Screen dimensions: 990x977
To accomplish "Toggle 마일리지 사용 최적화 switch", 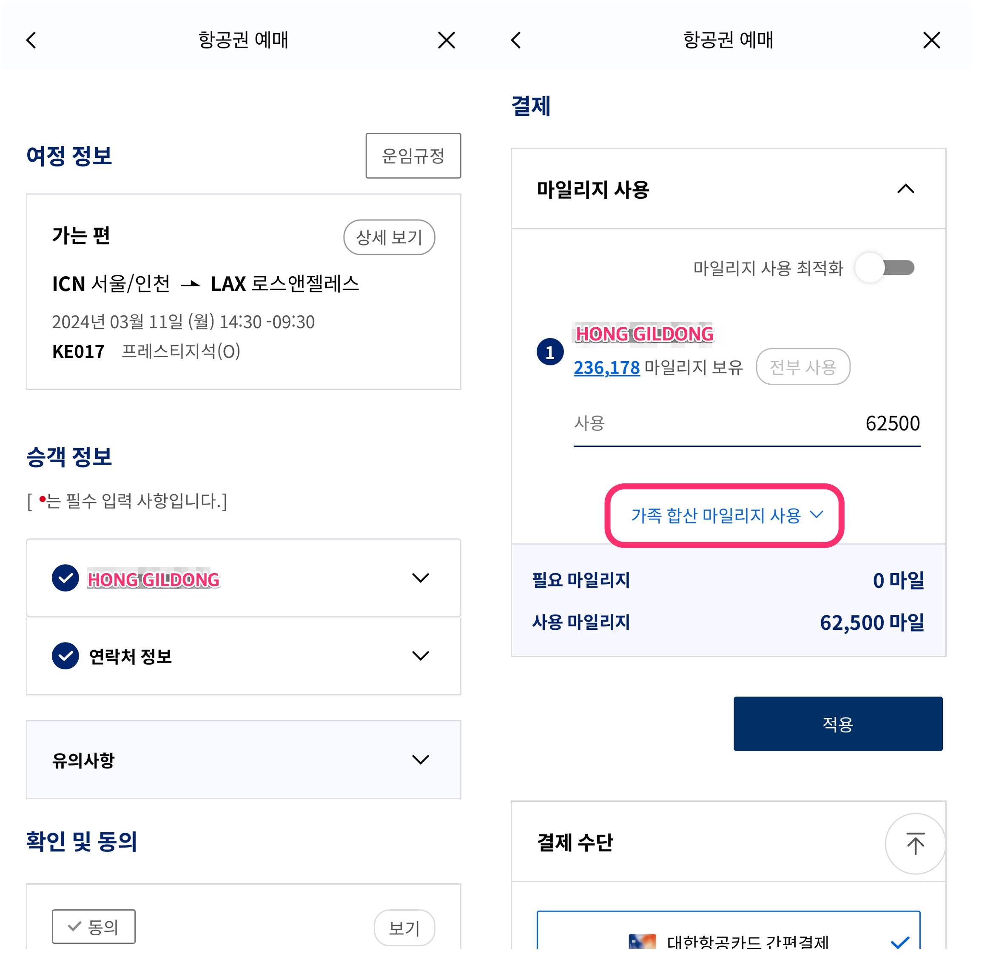I will pyautogui.click(x=885, y=267).
